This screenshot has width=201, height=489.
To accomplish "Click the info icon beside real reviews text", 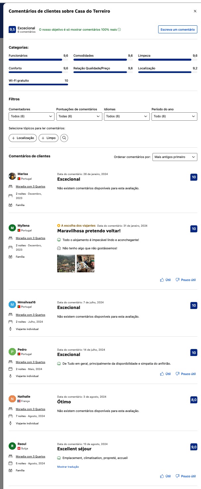I will [x=119, y=30].
